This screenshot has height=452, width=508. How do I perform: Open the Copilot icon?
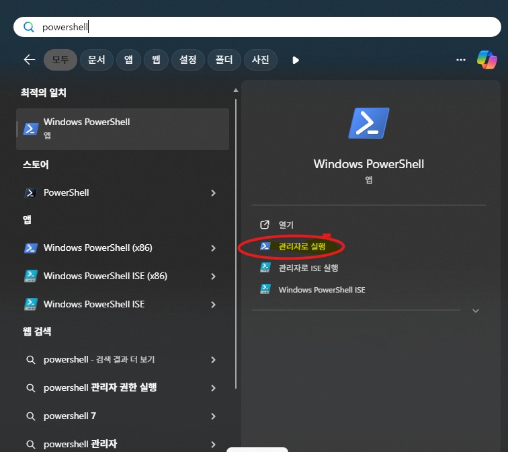[486, 60]
